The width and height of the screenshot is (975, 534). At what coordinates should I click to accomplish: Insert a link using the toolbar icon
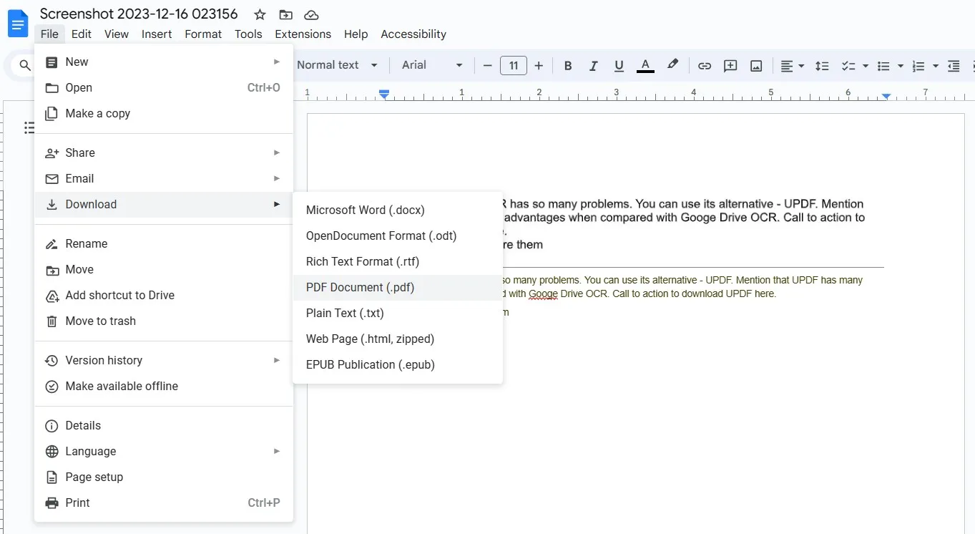[x=705, y=65]
